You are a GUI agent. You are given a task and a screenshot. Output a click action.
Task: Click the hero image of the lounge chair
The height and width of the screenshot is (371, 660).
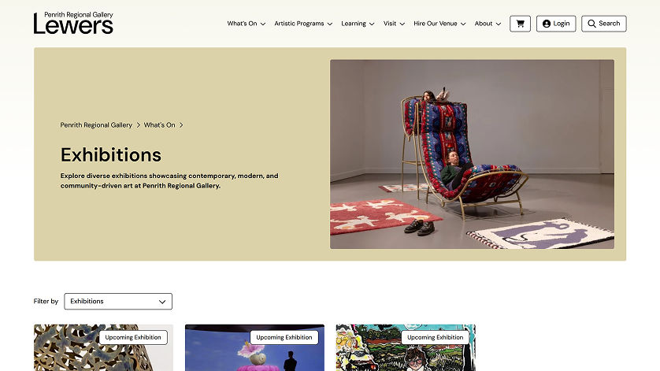pos(472,154)
